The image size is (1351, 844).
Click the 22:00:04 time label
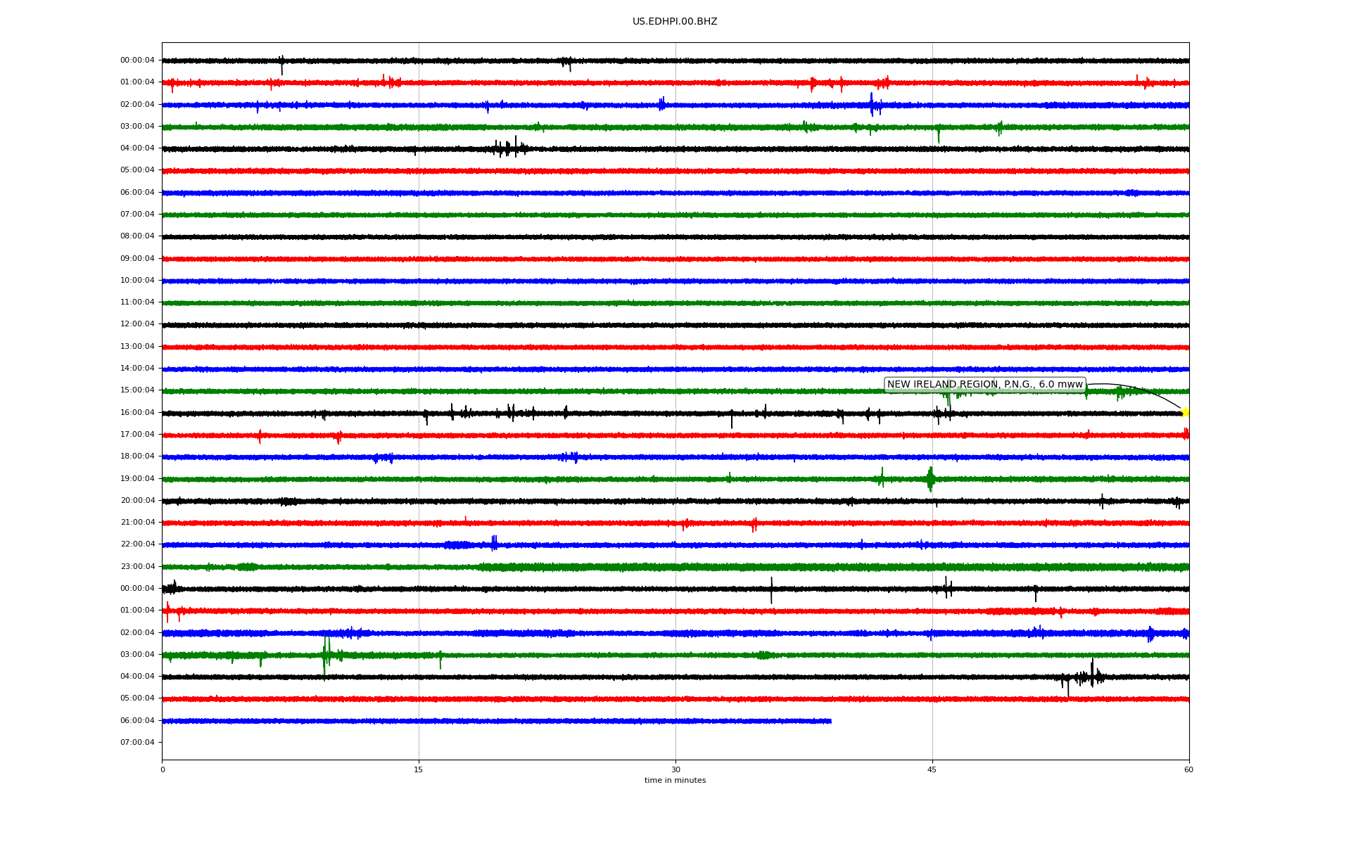click(x=137, y=544)
